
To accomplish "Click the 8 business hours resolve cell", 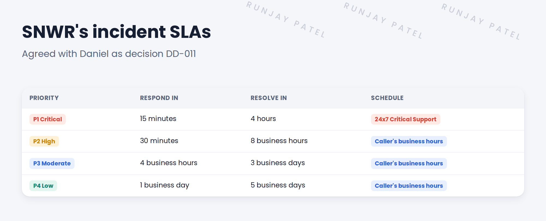I will 279,141.
